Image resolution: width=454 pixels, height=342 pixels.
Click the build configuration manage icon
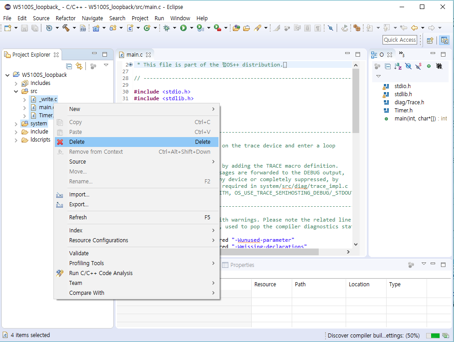49,28
